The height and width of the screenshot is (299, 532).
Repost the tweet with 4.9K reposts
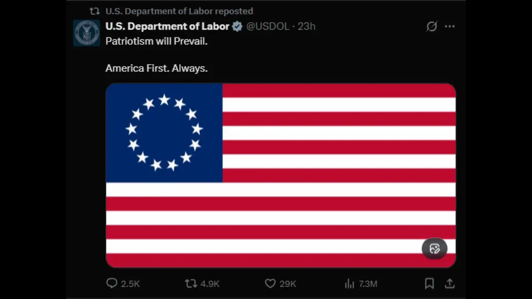191,283
